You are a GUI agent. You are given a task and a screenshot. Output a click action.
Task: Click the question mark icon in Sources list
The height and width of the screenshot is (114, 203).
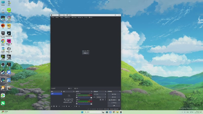[x=69, y=96]
